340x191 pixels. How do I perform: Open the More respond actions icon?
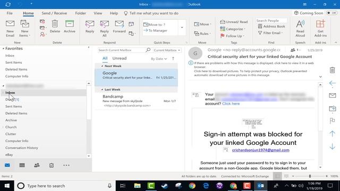[x=132, y=33]
